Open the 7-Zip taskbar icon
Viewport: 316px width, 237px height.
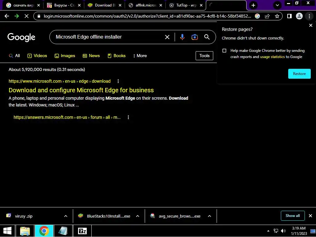82,231
